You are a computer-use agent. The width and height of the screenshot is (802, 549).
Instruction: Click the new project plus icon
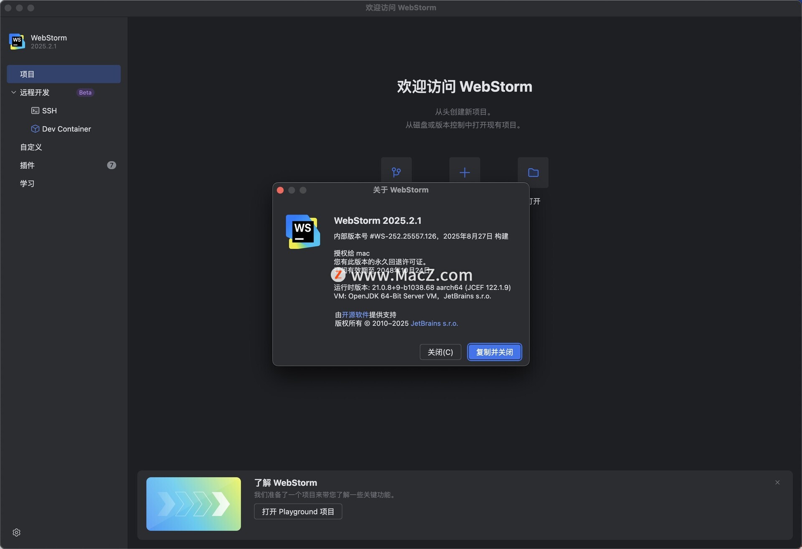click(464, 172)
